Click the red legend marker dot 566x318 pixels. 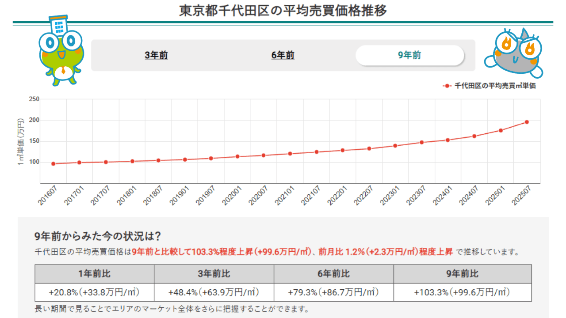(447, 86)
